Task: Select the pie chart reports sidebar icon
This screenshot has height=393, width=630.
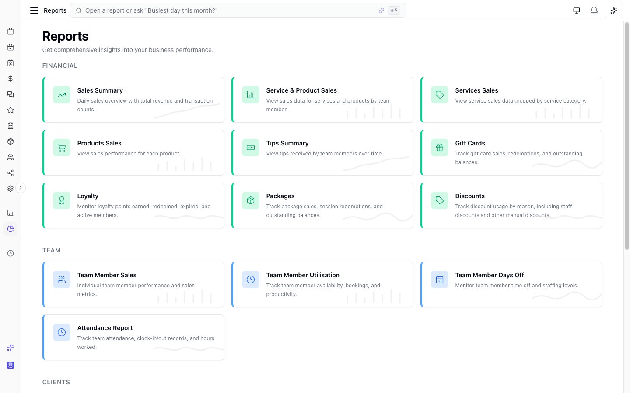Action: tap(10, 229)
